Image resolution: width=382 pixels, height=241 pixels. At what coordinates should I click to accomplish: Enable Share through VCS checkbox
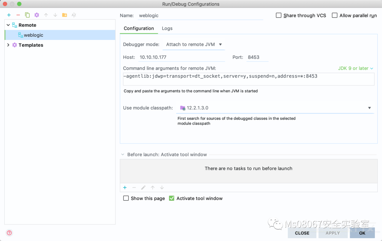click(279, 16)
